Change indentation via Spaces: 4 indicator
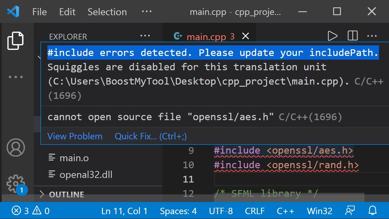This screenshot has height=219, width=389. [178, 211]
